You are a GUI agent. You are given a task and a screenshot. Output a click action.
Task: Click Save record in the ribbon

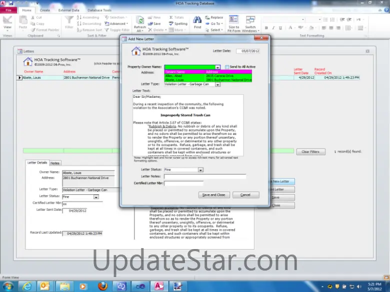click(154, 23)
